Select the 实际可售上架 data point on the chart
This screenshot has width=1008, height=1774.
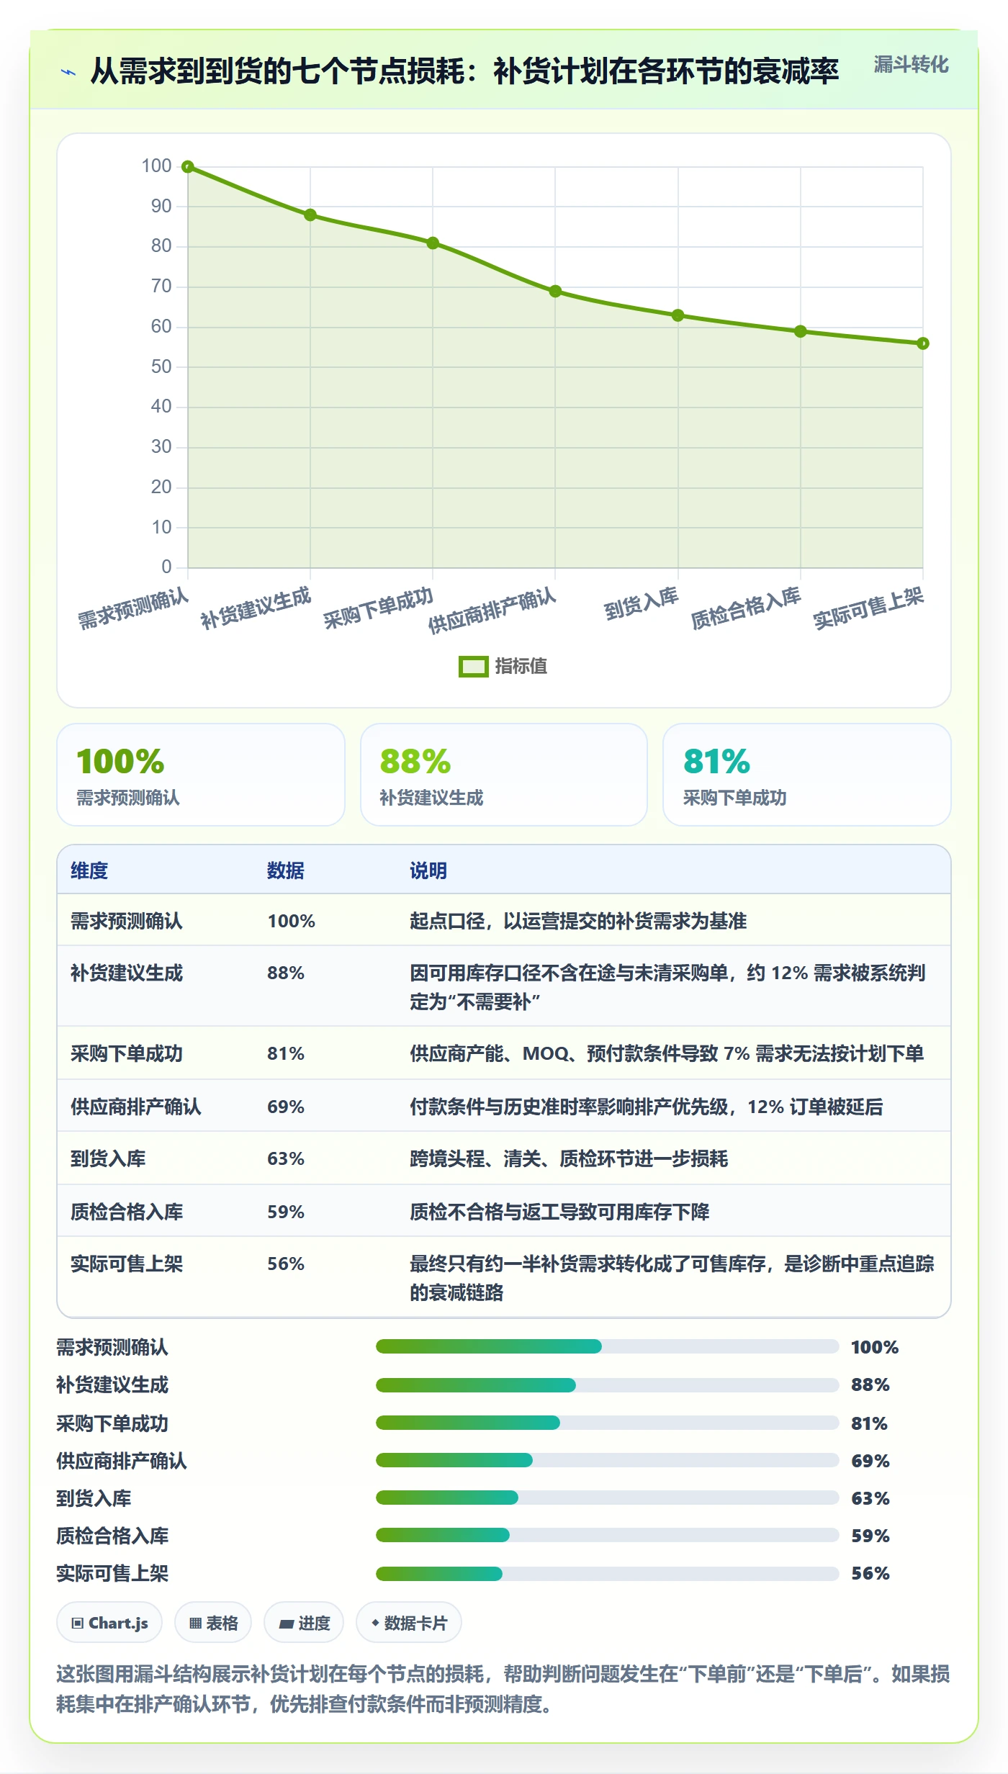[x=923, y=343]
